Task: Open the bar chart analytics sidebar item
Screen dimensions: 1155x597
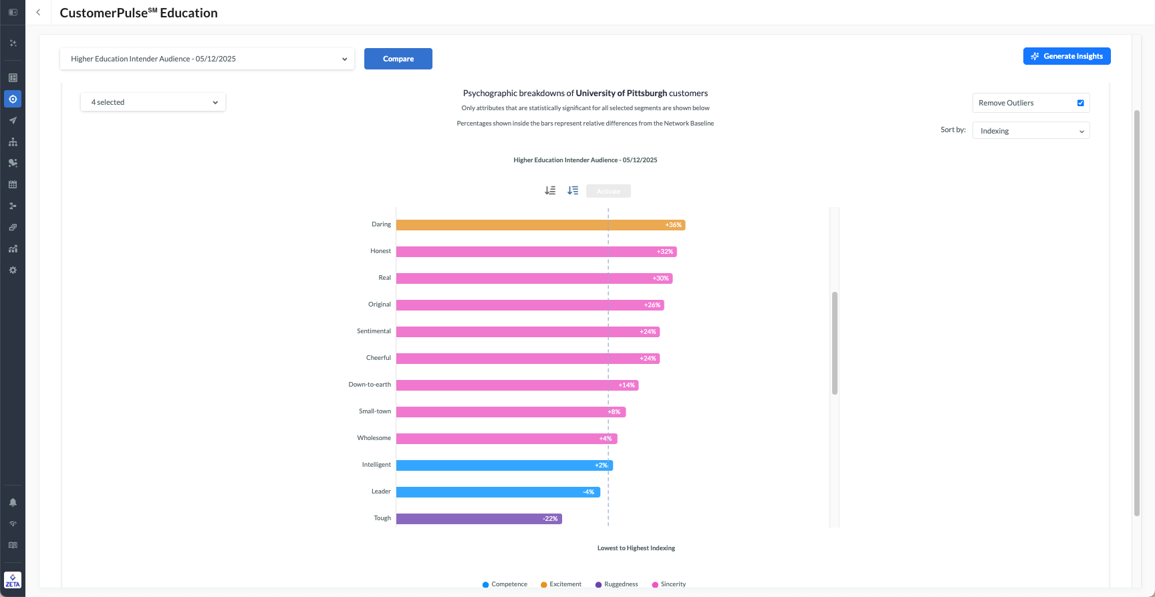Action: pyautogui.click(x=13, y=249)
